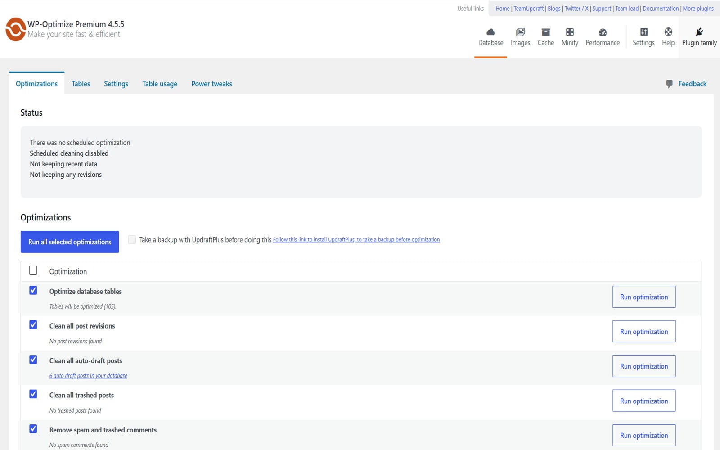Click the Feedback speech bubble icon
Viewport: 720px width, 450px height.
(669, 84)
